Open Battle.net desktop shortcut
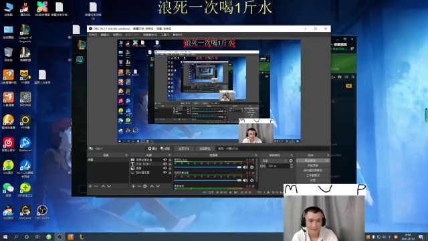428x241 pixels. 25,145
